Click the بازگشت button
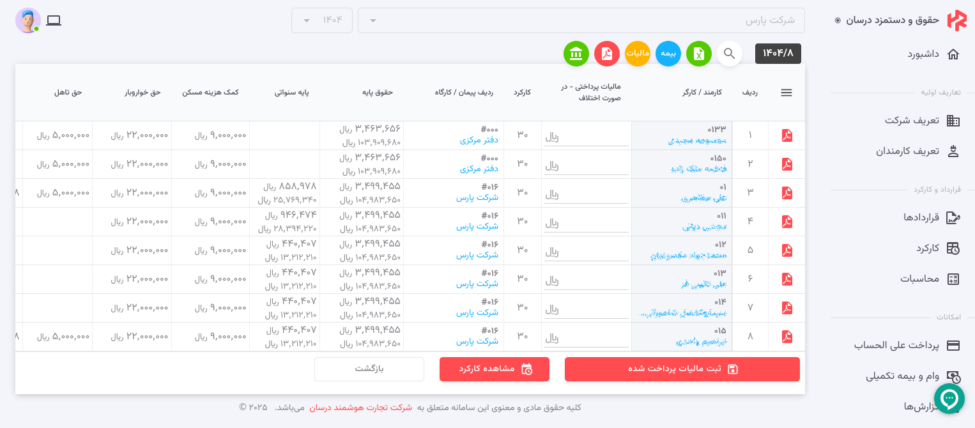Viewport: 975px width, 428px height. point(369,369)
